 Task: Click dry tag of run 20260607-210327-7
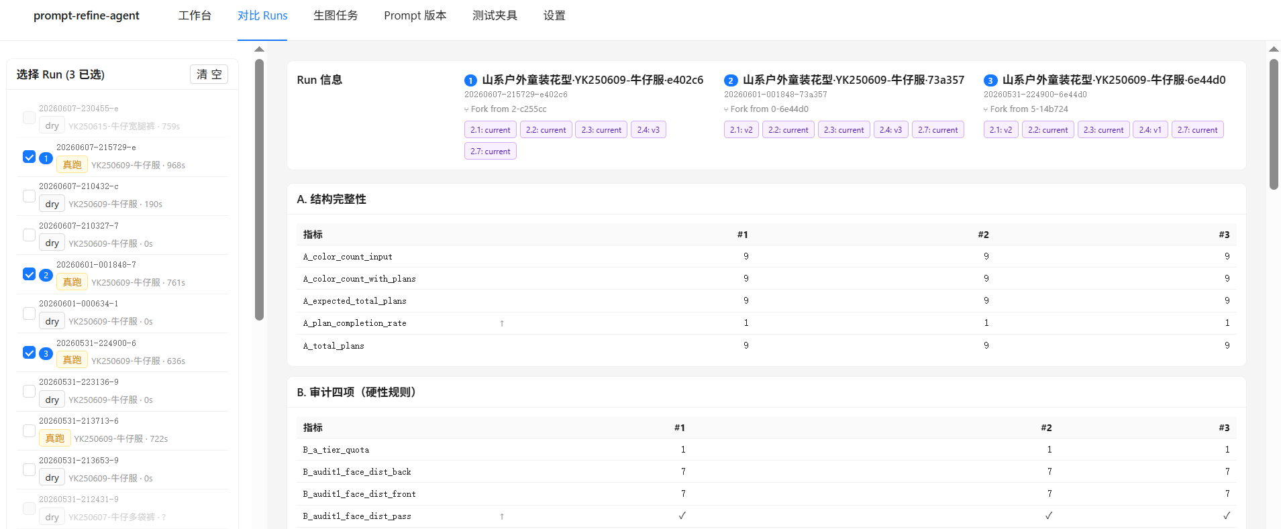pos(52,243)
